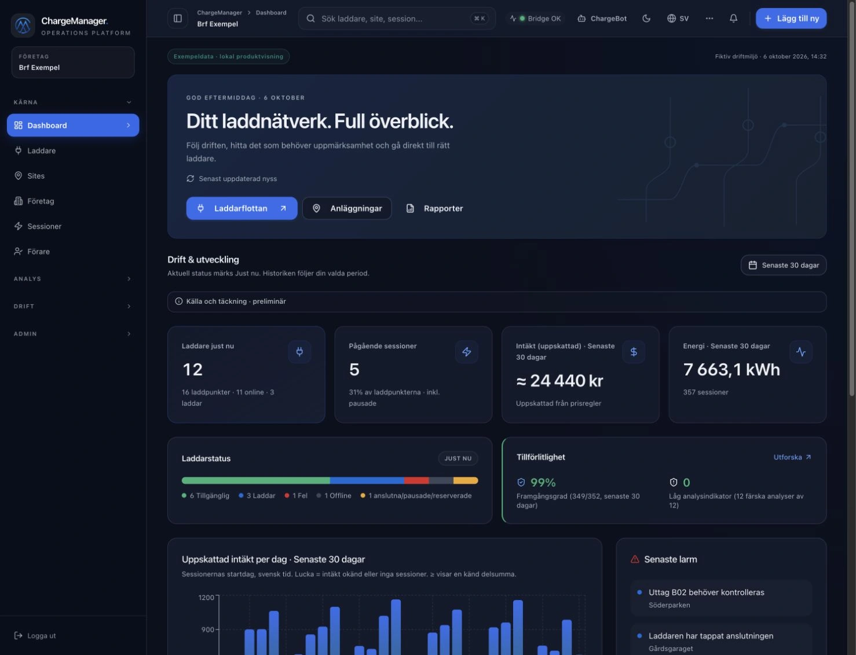Click the ChargeManager logo icon
This screenshot has height=655, width=856.
pyautogui.click(x=23, y=25)
